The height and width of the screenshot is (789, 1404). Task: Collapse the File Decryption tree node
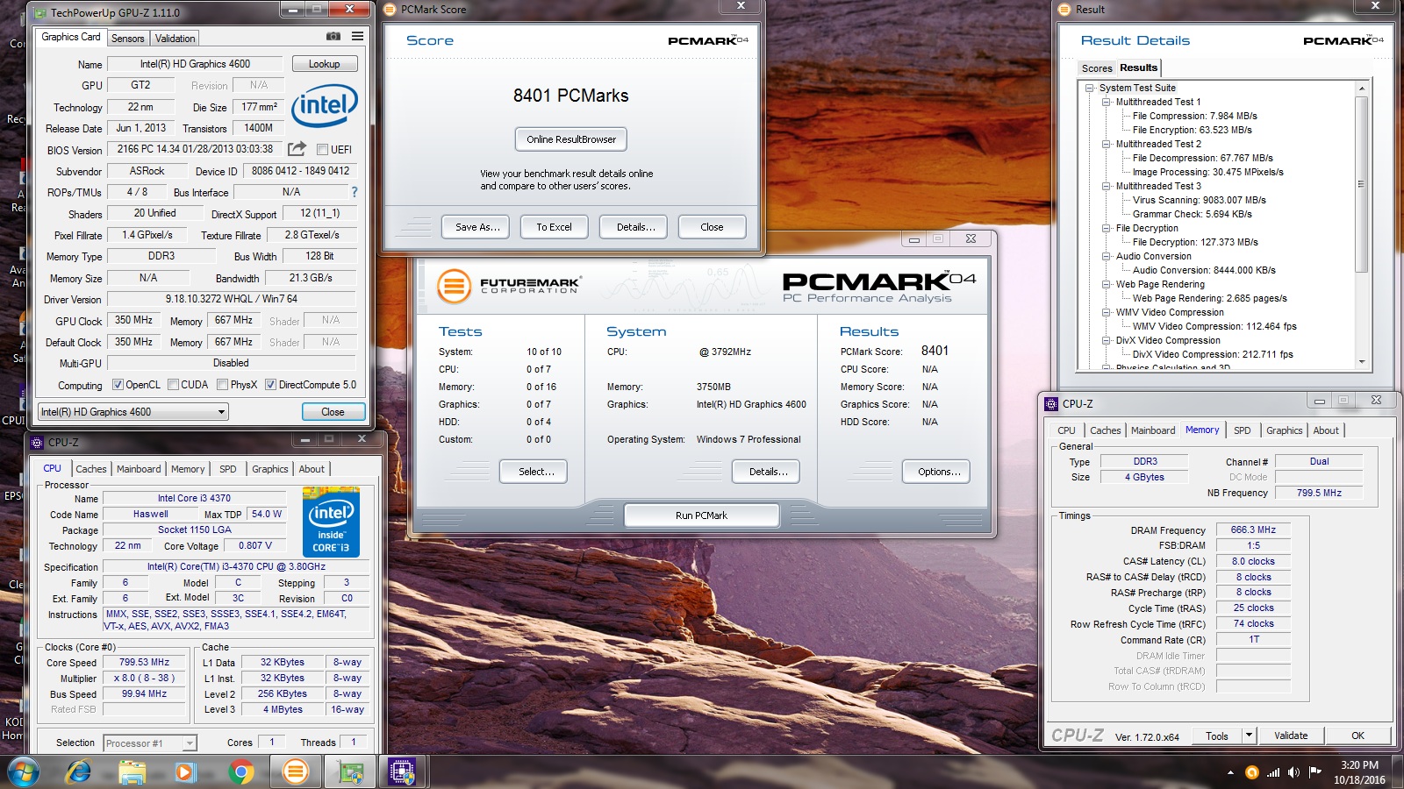point(1107,228)
